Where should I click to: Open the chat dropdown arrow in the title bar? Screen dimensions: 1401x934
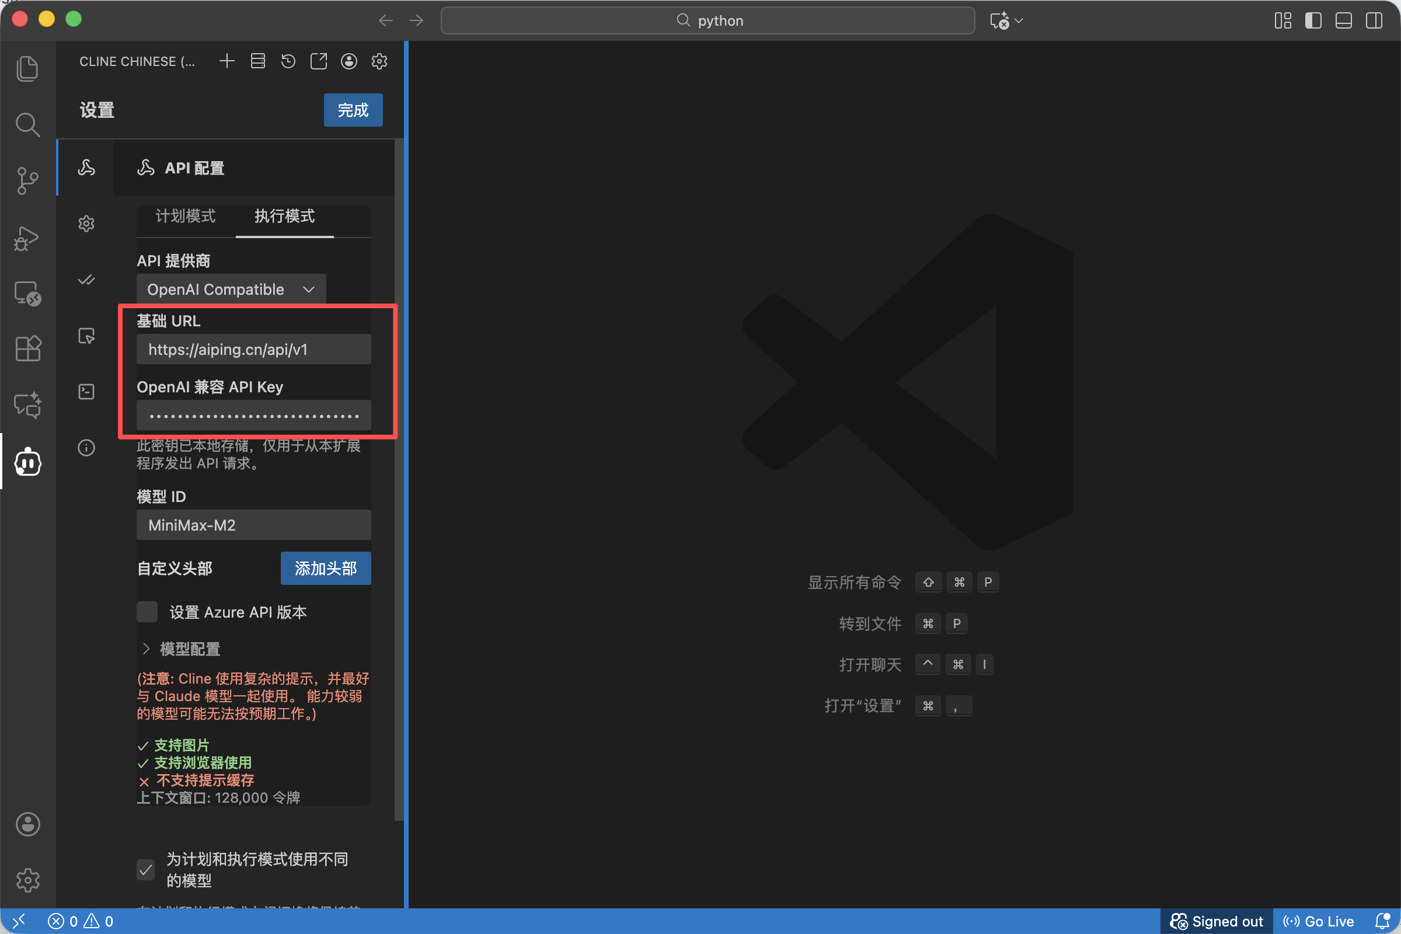[x=1019, y=21]
